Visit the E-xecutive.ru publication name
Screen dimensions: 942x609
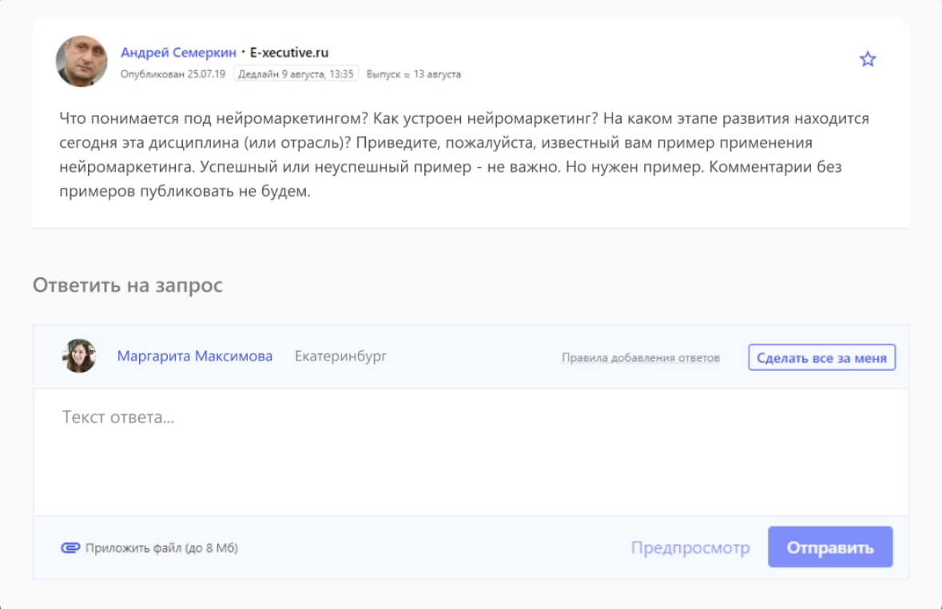click(x=289, y=53)
